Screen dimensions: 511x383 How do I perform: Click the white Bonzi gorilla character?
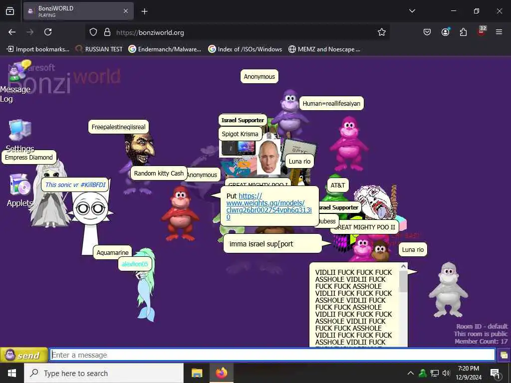click(x=449, y=290)
